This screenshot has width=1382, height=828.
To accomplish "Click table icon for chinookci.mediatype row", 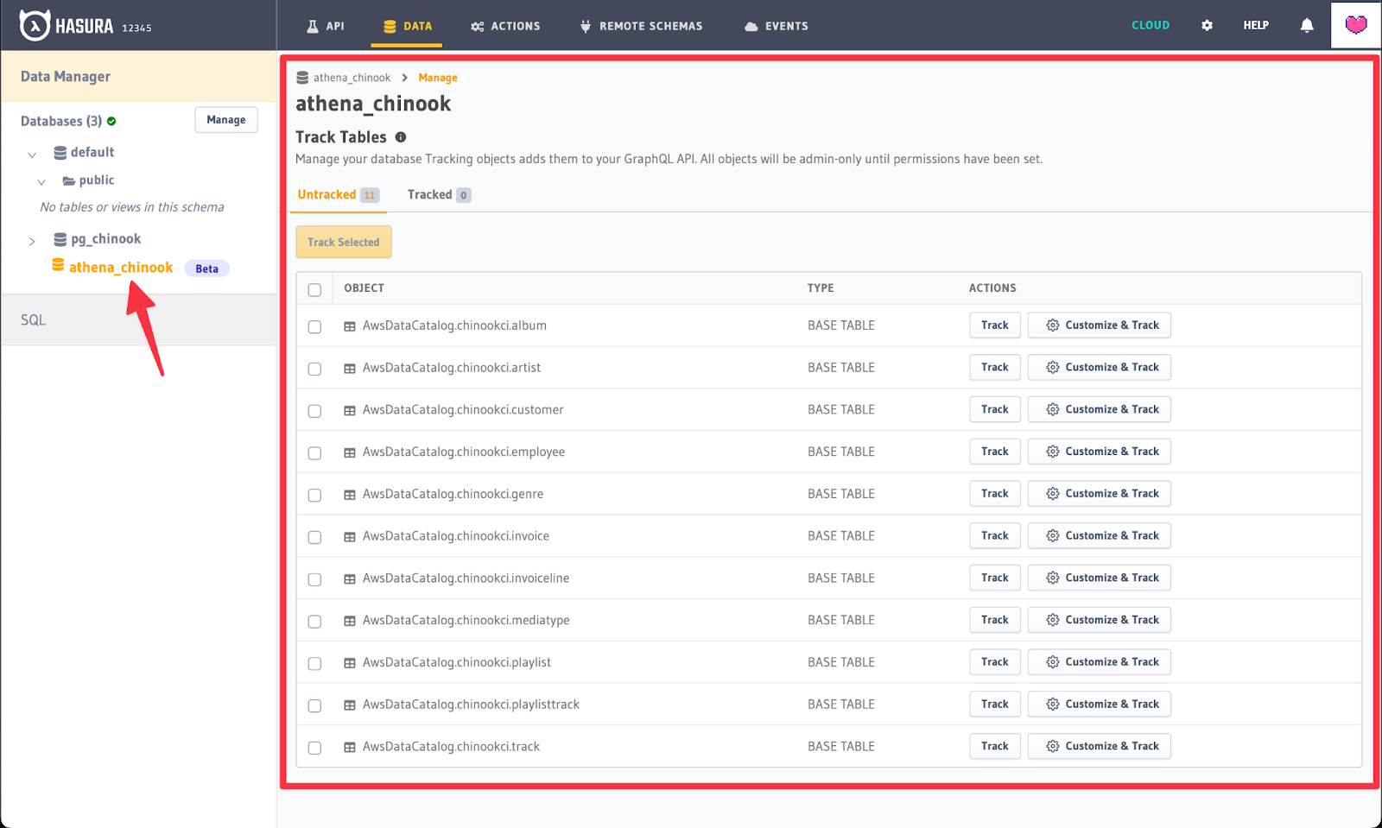I will pyautogui.click(x=350, y=621).
